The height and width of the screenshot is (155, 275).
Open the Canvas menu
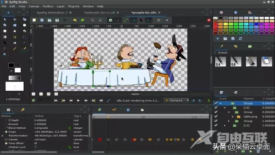coord(34,6)
